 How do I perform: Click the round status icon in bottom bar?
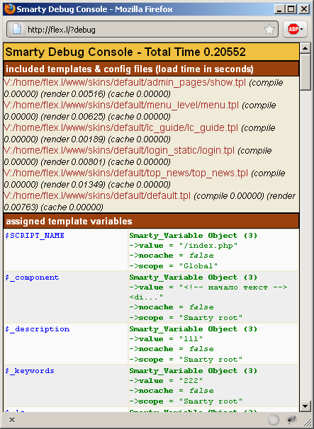click(x=274, y=419)
